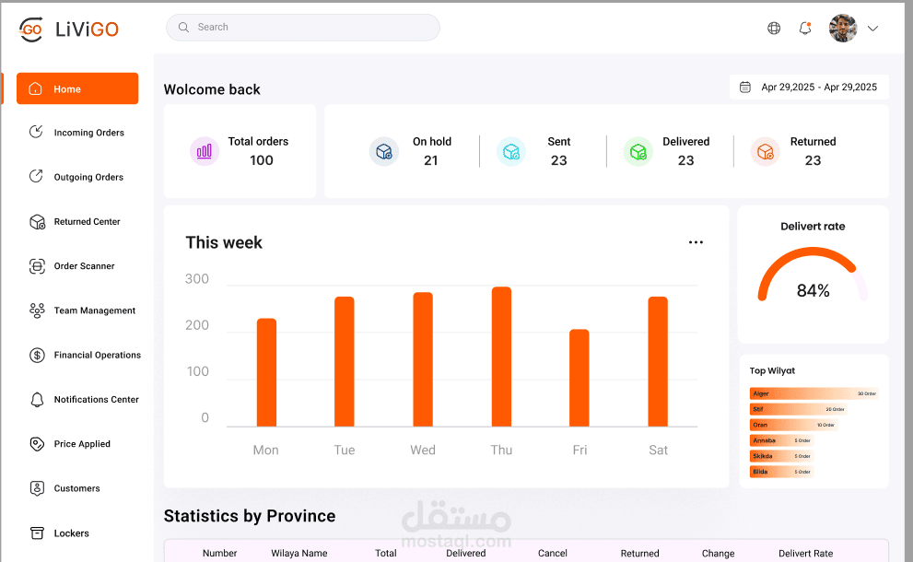Click the Delivered green box icon

coord(638,151)
